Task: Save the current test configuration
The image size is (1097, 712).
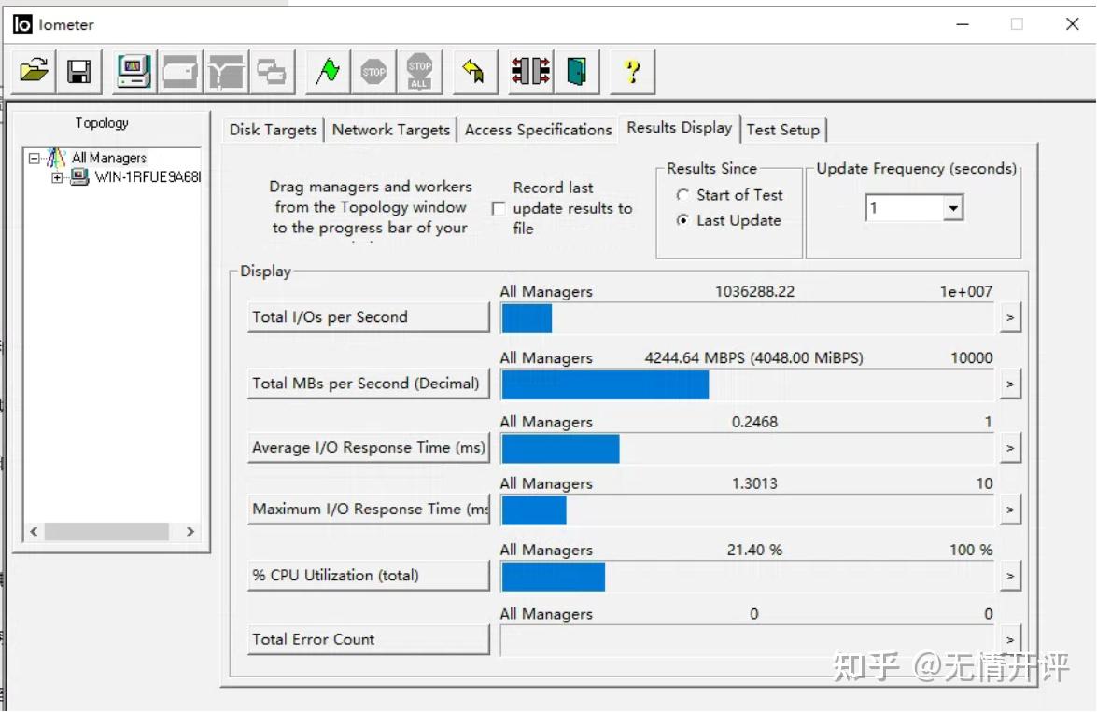Action: pyautogui.click(x=78, y=71)
